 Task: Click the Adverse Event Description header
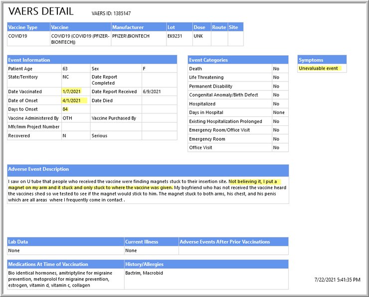point(148,170)
